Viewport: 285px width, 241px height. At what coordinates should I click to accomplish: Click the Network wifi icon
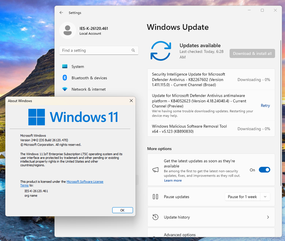click(x=65, y=89)
